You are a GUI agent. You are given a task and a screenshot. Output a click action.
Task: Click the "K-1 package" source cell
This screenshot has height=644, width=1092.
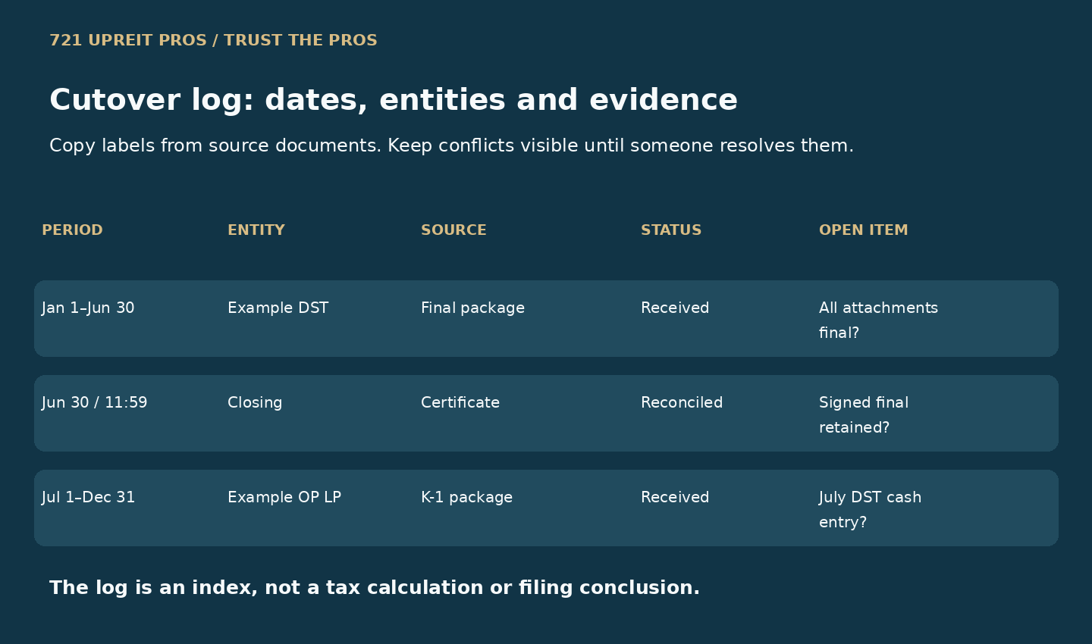466,498
